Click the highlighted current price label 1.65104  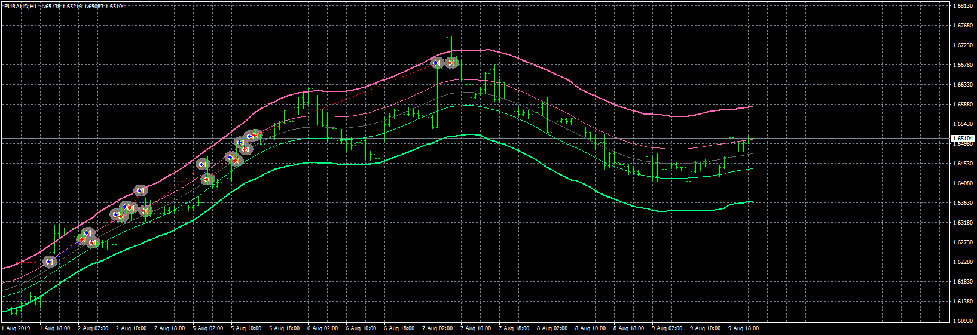[962, 139]
